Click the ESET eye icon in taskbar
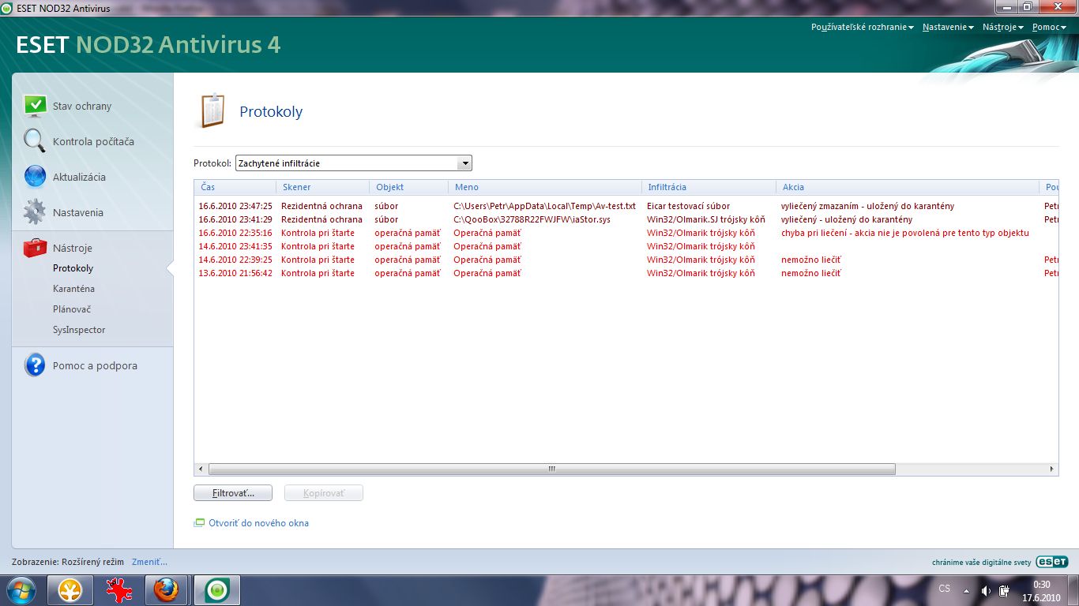Image resolution: width=1079 pixels, height=606 pixels. tap(216, 589)
